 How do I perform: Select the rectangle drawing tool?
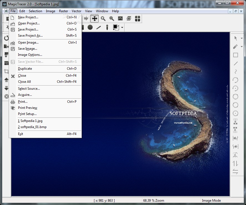tap(235, 55)
